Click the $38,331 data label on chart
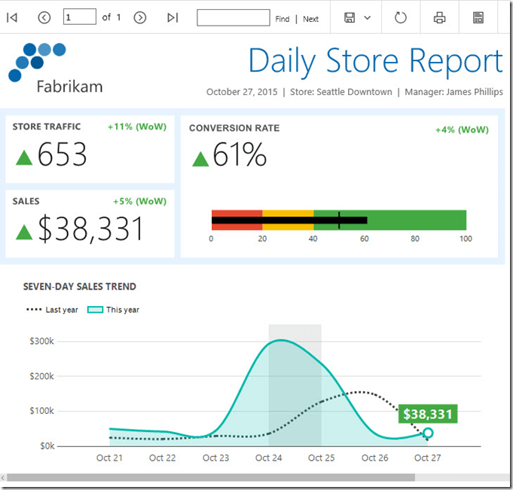The width and height of the screenshot is (513, 490). pyautogui.click(x=427, y=414)
